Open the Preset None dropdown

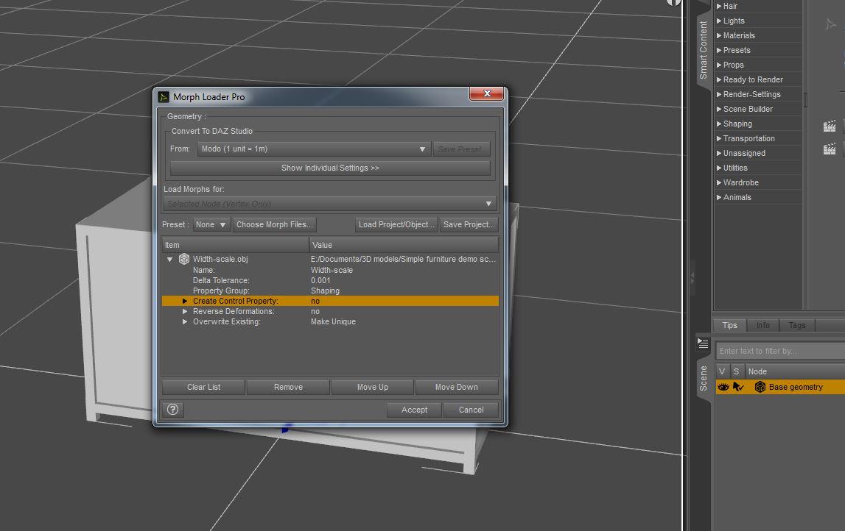211,224
